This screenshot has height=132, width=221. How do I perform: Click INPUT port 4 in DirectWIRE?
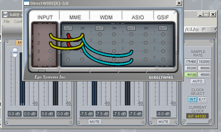[51, 59]
